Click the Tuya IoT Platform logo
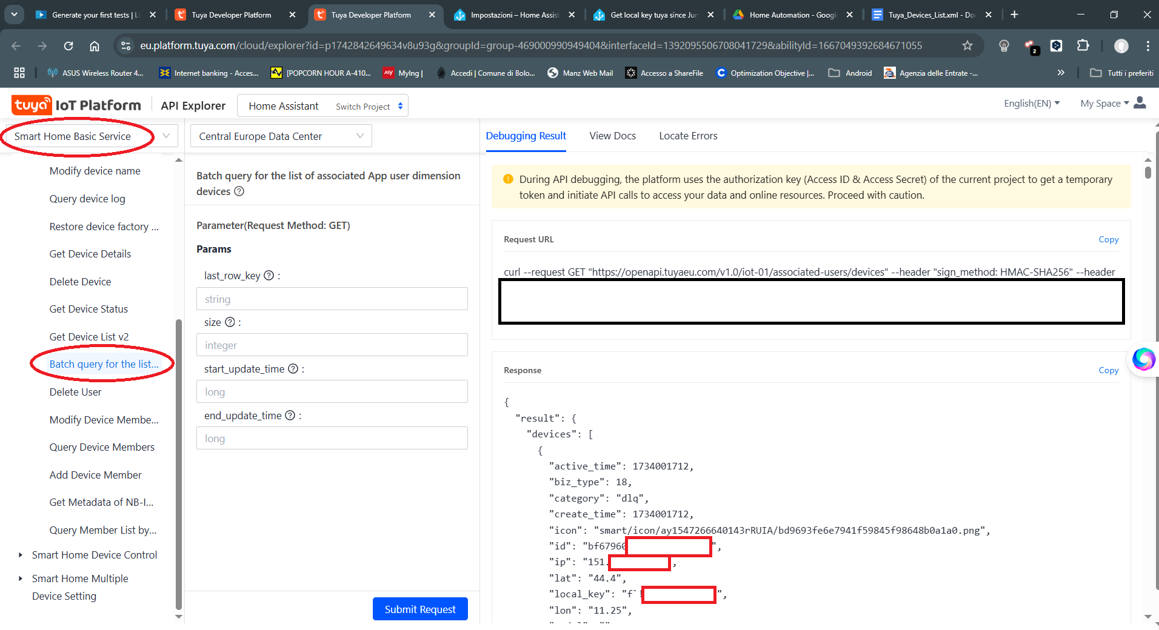The image size is (1159, 630). (x=76, y=105)
